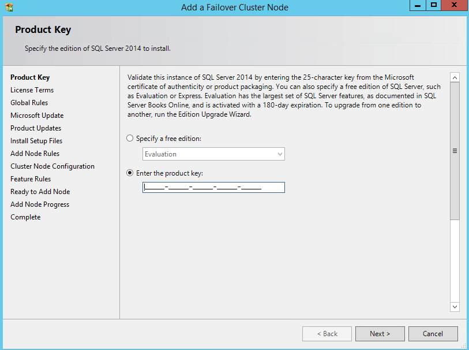The image size is (469, 350).
Task: Minimize the Add a Failover Cluster Node window
Action: tap(418, 5)
